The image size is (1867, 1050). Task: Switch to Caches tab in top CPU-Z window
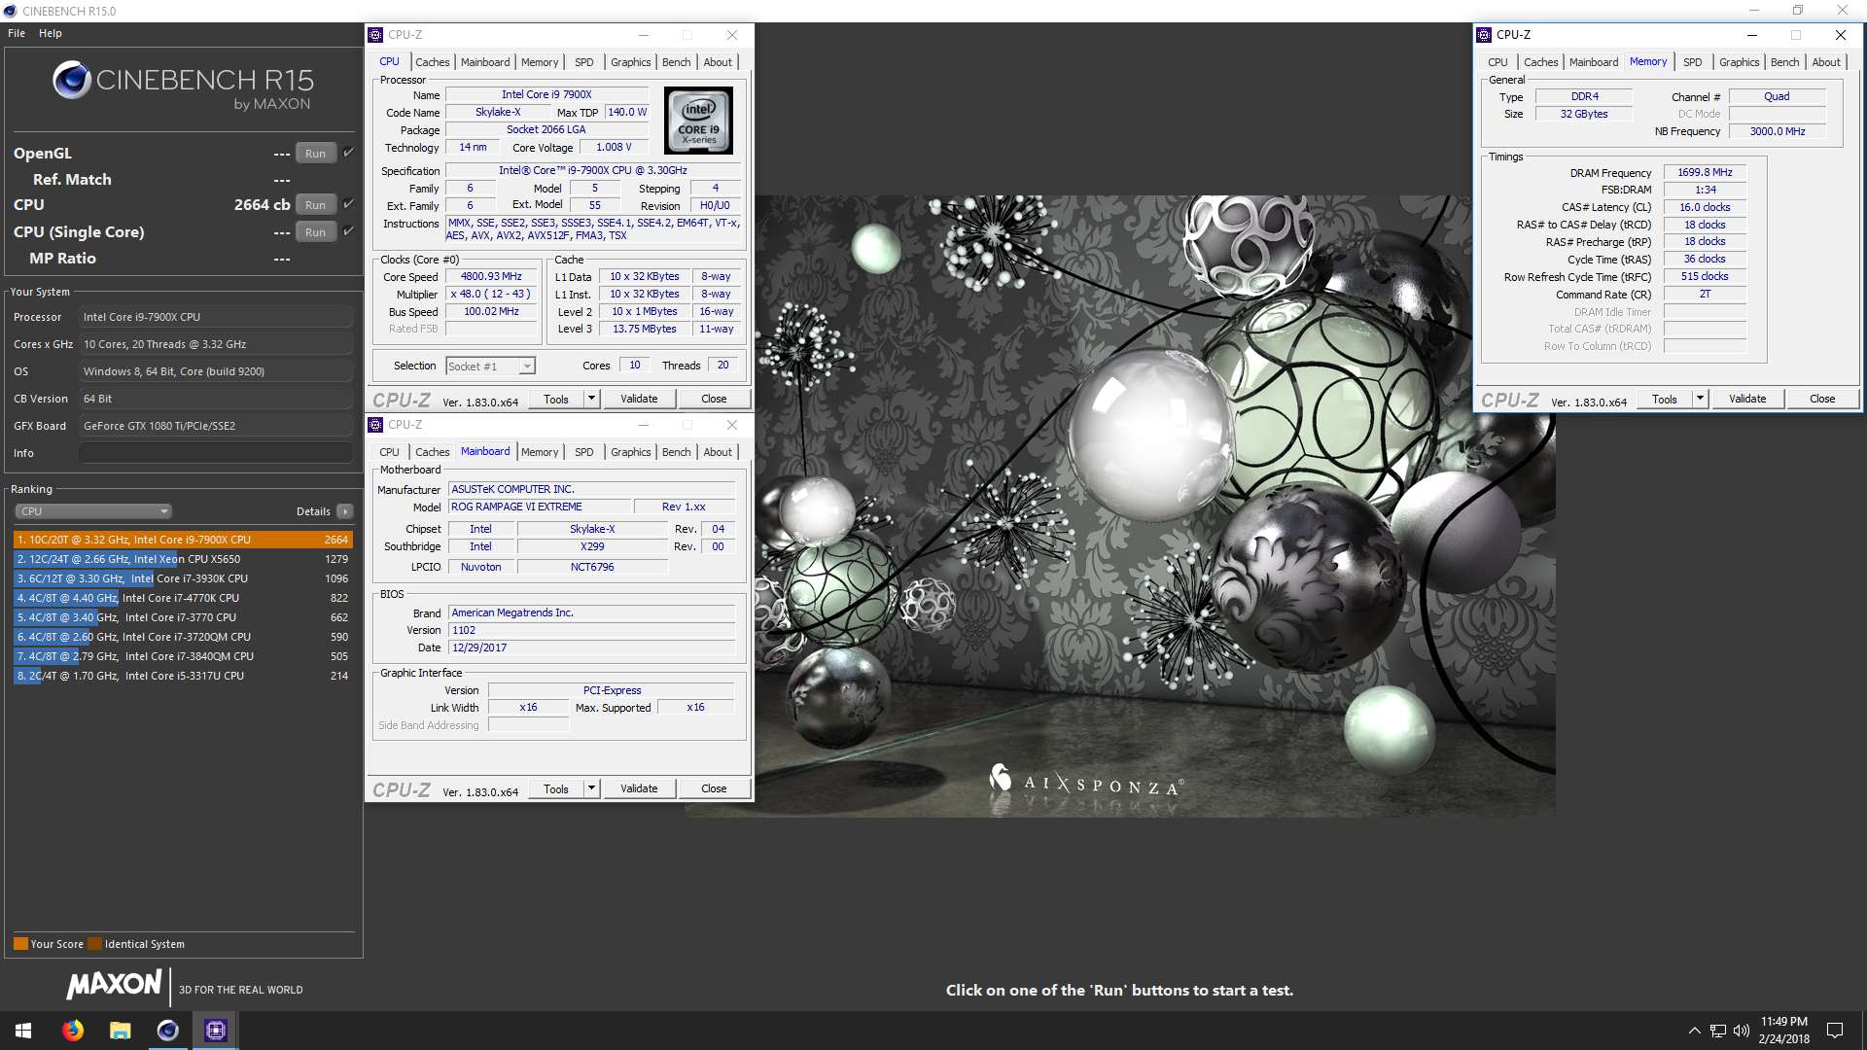[432, 62]
